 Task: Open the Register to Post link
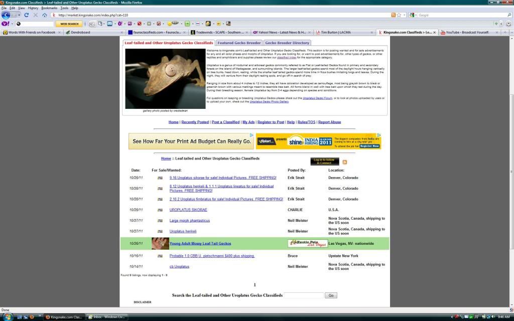(271, 122)
